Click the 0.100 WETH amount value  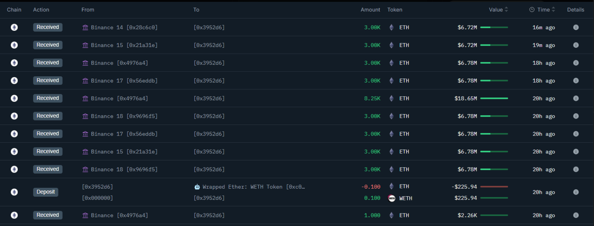click(372, 198)
